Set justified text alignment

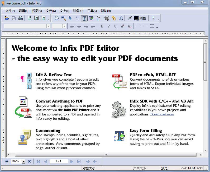[x=93, y=26]
